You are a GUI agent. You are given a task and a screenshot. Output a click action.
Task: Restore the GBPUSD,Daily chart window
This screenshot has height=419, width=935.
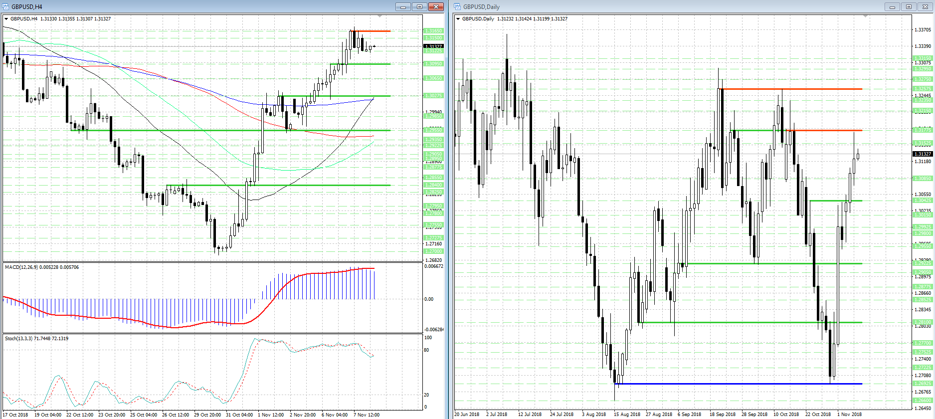908,6
